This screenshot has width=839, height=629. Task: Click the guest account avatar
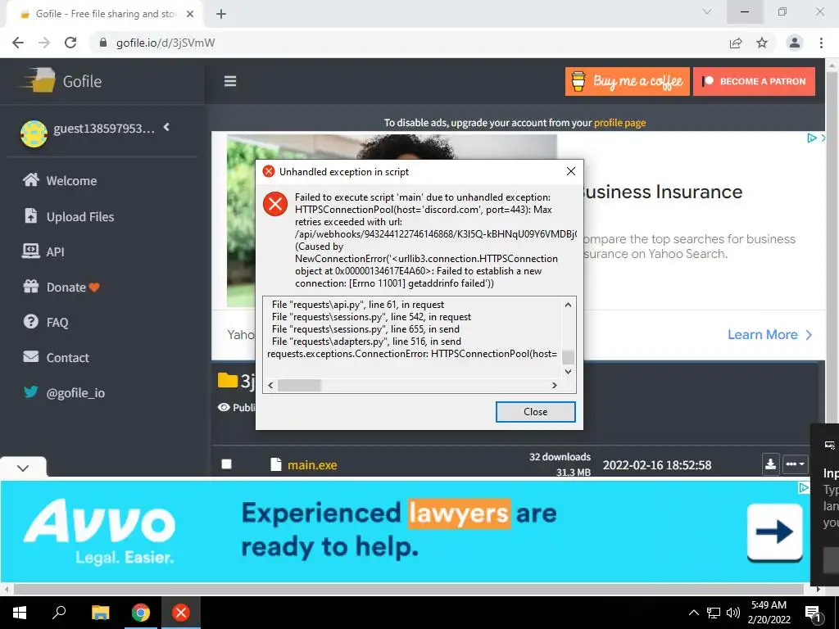[34, 133]
